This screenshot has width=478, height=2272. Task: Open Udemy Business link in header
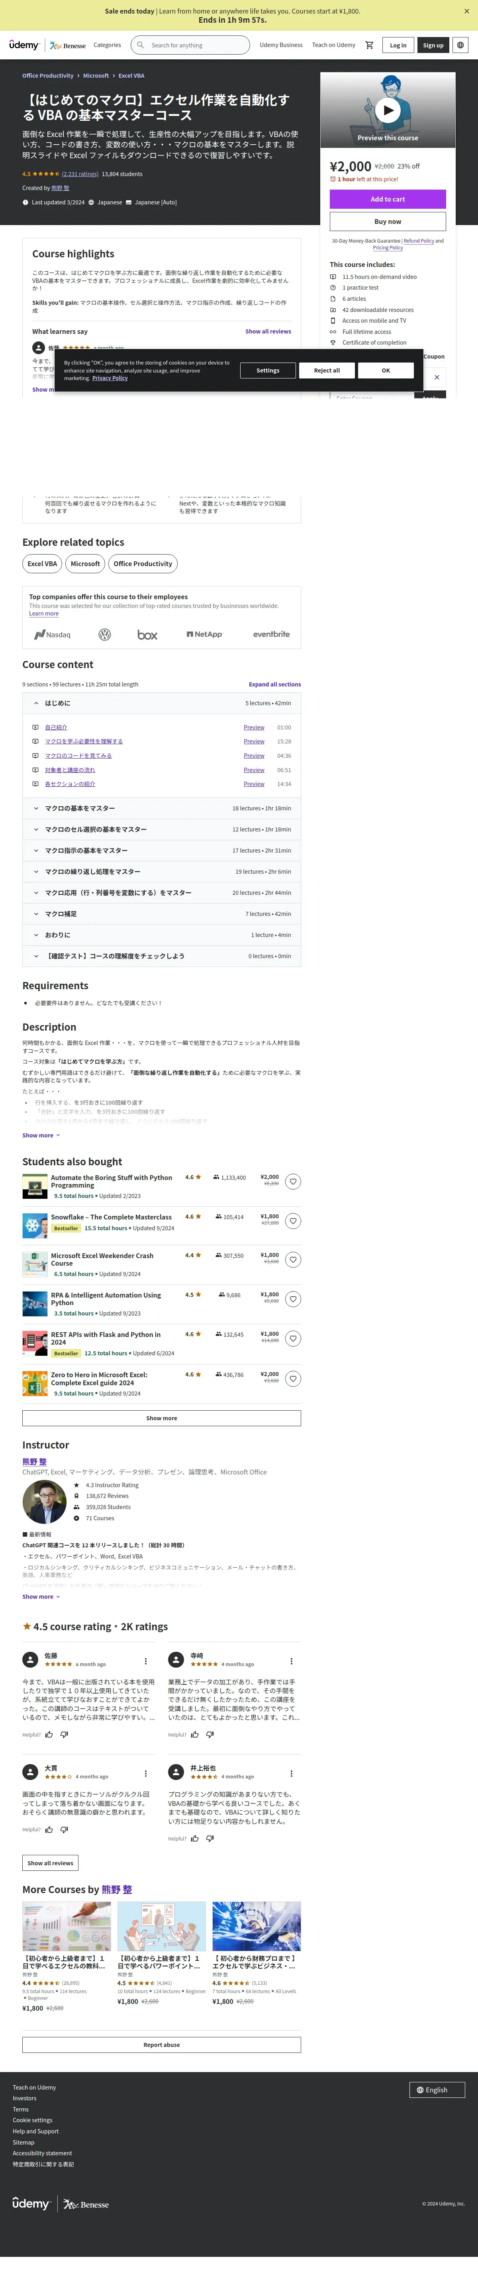(x=280, y=45)
